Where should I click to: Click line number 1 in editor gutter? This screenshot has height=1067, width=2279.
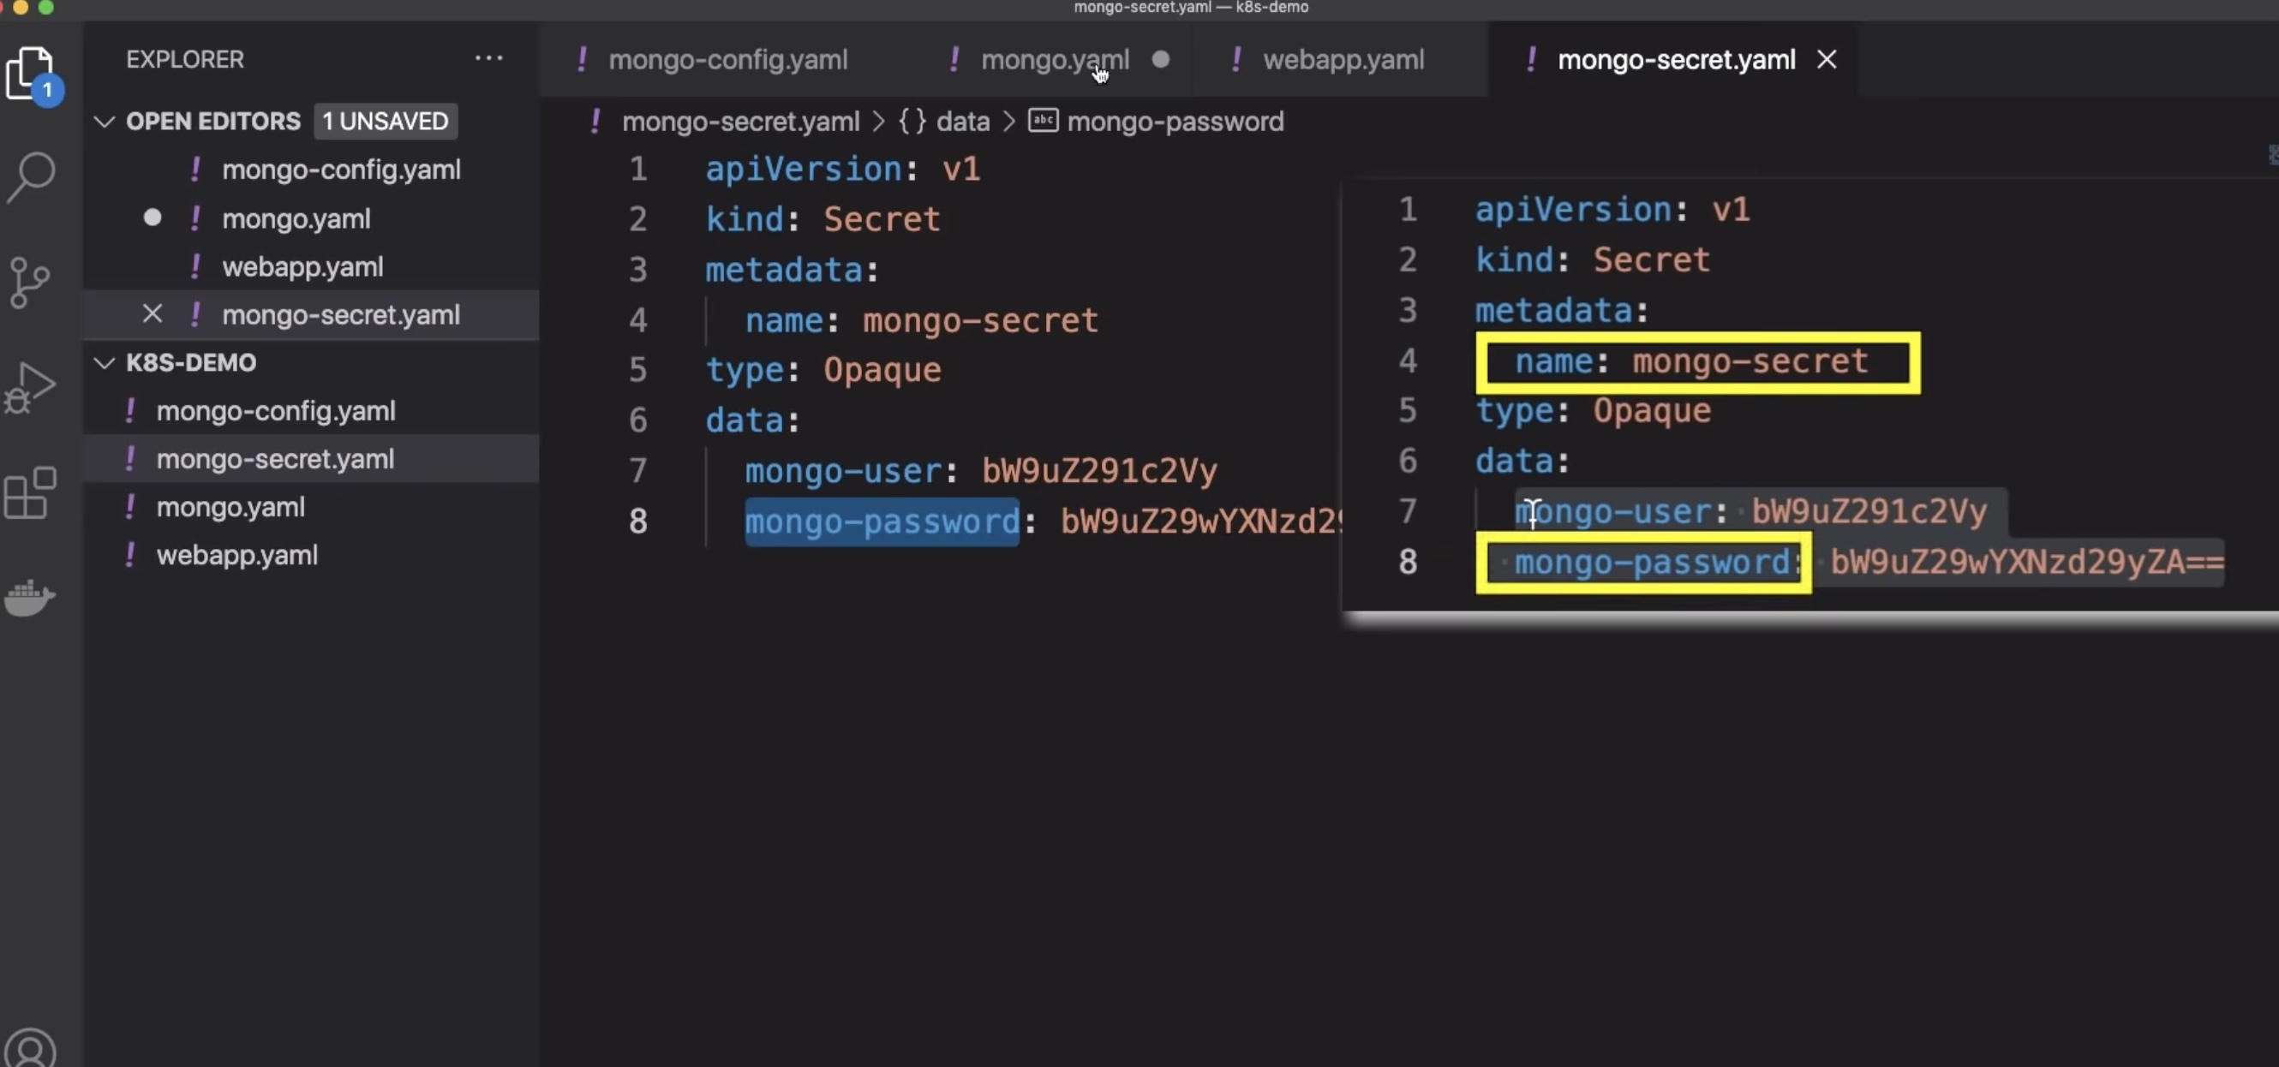click(x=638, y=169)
